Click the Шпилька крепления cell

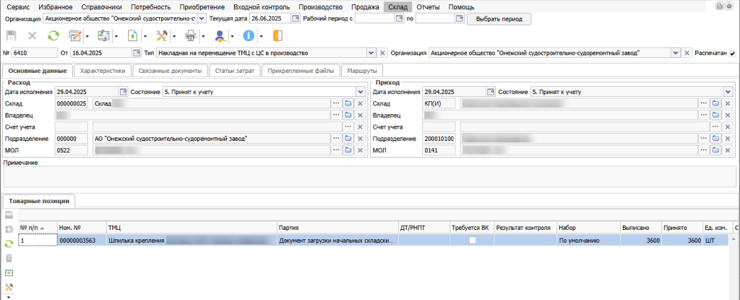[x=191, y=241]
